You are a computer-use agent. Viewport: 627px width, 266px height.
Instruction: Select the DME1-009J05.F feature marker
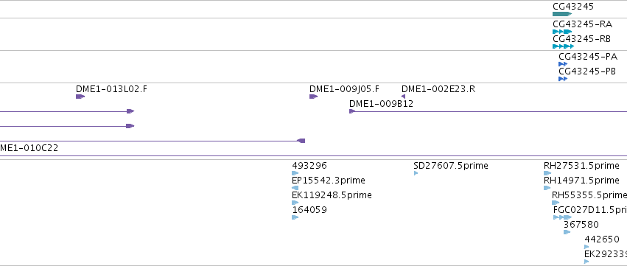coord(314,97)
